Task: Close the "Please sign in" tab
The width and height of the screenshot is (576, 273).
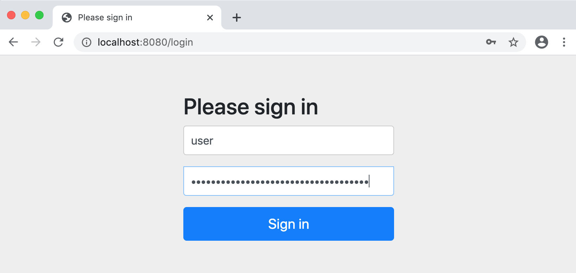Action: pos(210,18)
